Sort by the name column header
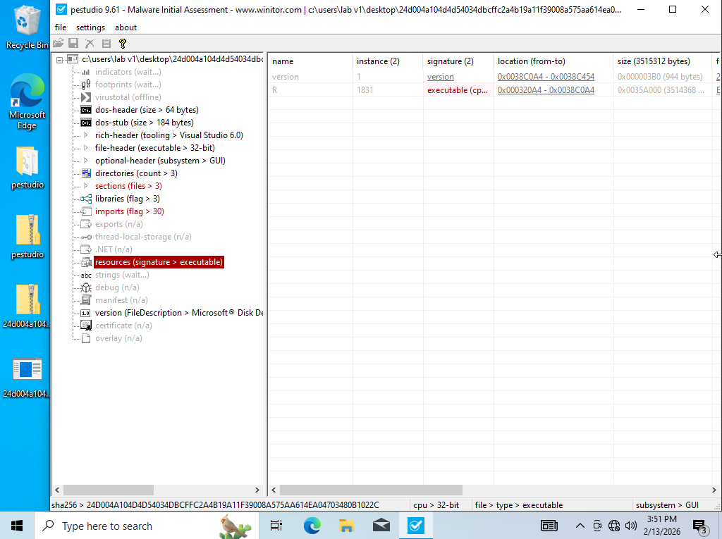The width and height of the screenshot is (722, 539). (310, 61)
